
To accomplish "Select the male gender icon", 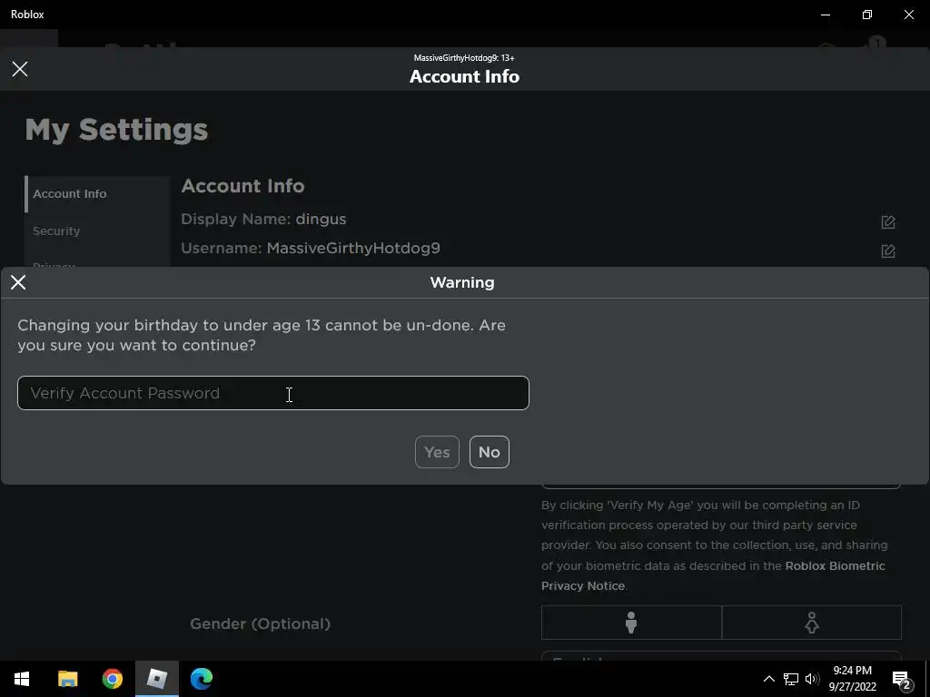I will [631, 623].
